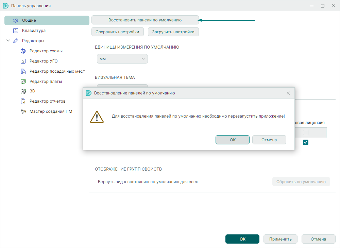
Task: Collapse the Редакторы tree section
Action: pos(8,41)
